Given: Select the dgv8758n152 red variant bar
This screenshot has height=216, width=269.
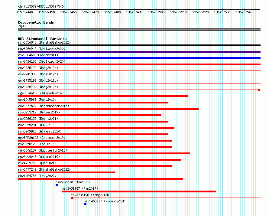Looking at the screenshot, I should pos(95,141).
